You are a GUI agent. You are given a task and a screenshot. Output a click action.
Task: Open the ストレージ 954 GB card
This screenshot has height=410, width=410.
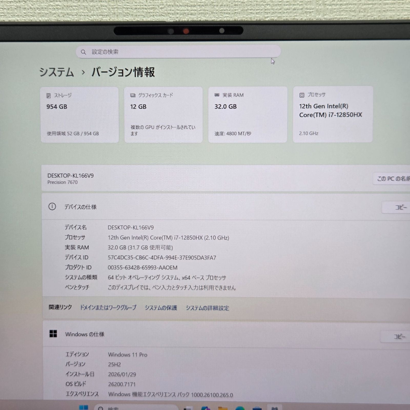(x=80, y=115)
